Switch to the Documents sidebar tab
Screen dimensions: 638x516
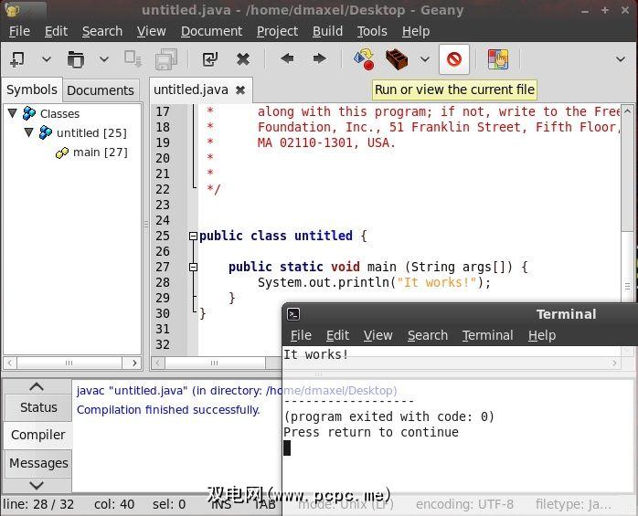(101, 90)
